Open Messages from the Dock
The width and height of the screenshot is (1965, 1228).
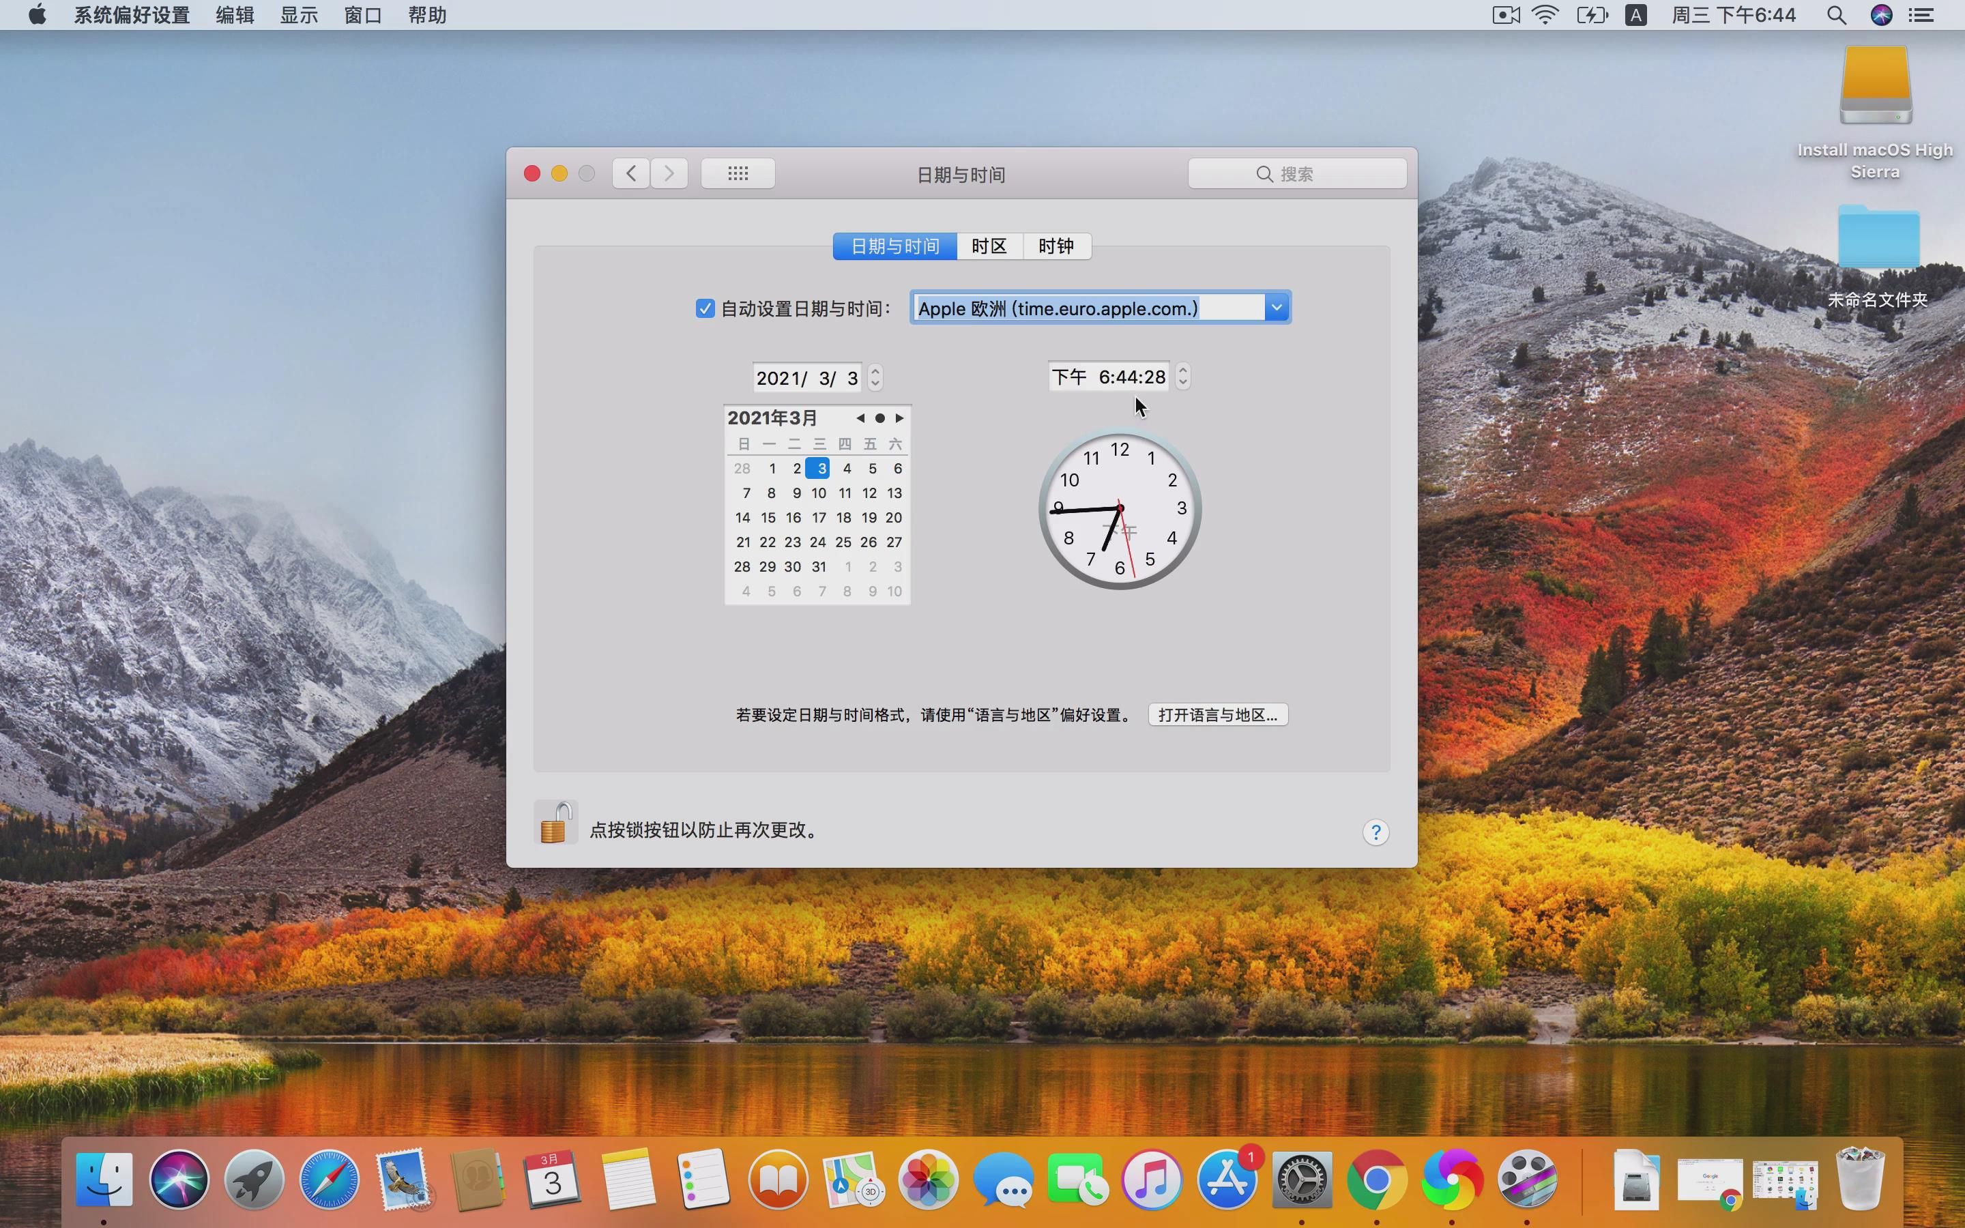(x=1005, y=1180)
